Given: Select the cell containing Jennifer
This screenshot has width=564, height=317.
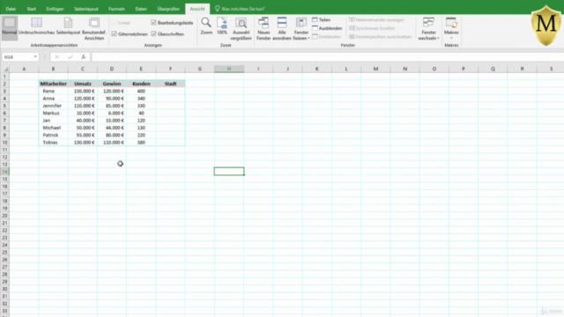Looking at the screenshot, I should tap(53, 106).
